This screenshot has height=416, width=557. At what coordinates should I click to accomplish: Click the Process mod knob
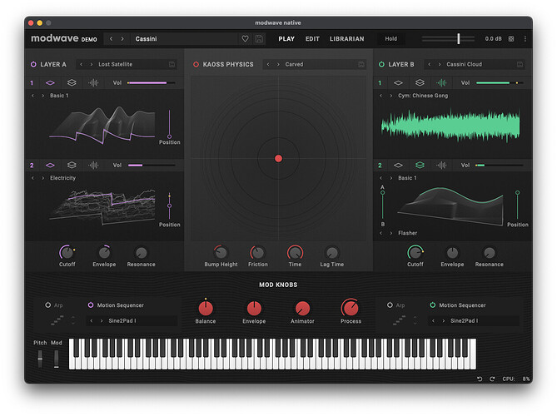[x=351, y=308]
